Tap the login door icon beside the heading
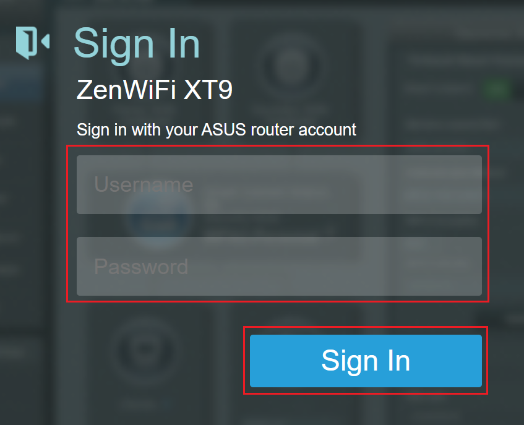The width and height of the screenshot is (524, 425). [32, 43]
